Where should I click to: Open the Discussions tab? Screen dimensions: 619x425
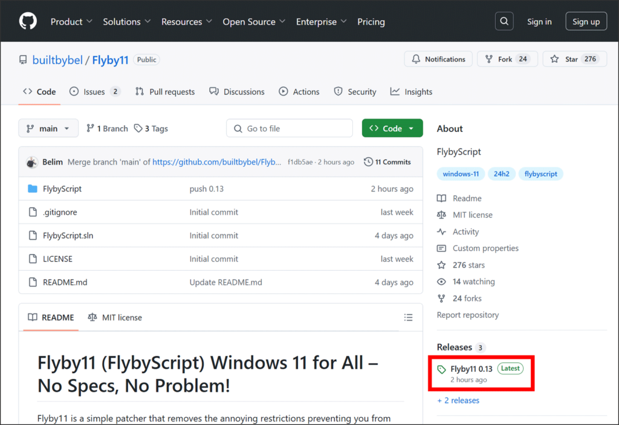(237, 92)
